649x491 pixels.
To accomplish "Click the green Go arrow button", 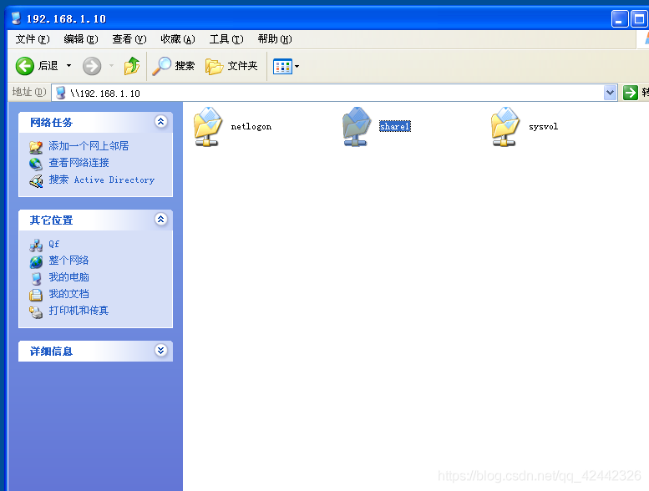I will click(x=630, y=93).
